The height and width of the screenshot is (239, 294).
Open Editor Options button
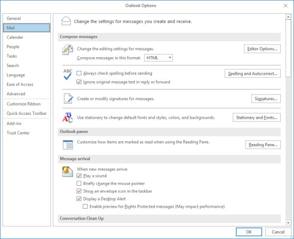262,49
